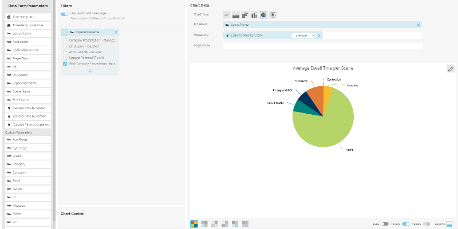This screenshot has width=458, height=229.
Task: Select the Gender custom parameter
Action: (x=28, y=189)
